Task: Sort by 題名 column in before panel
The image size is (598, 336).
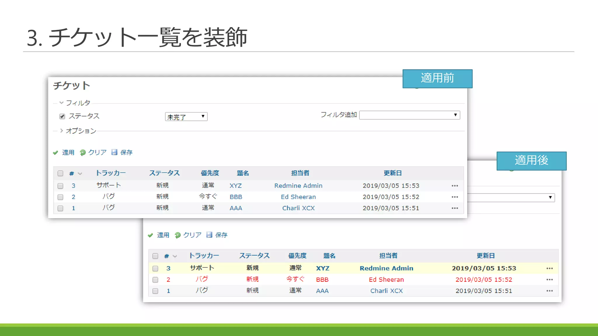Action: [243, 173]
